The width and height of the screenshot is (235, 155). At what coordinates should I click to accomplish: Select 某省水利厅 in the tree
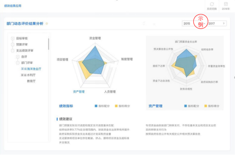tap(28, 75)
